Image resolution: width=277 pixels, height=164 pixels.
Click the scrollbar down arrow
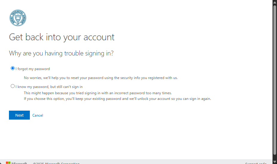[275, 162]
